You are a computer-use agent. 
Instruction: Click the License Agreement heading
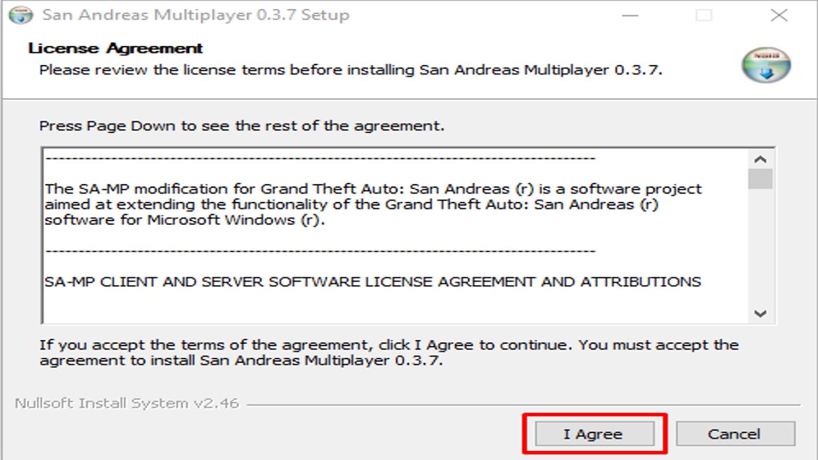[x=116, y=49]
